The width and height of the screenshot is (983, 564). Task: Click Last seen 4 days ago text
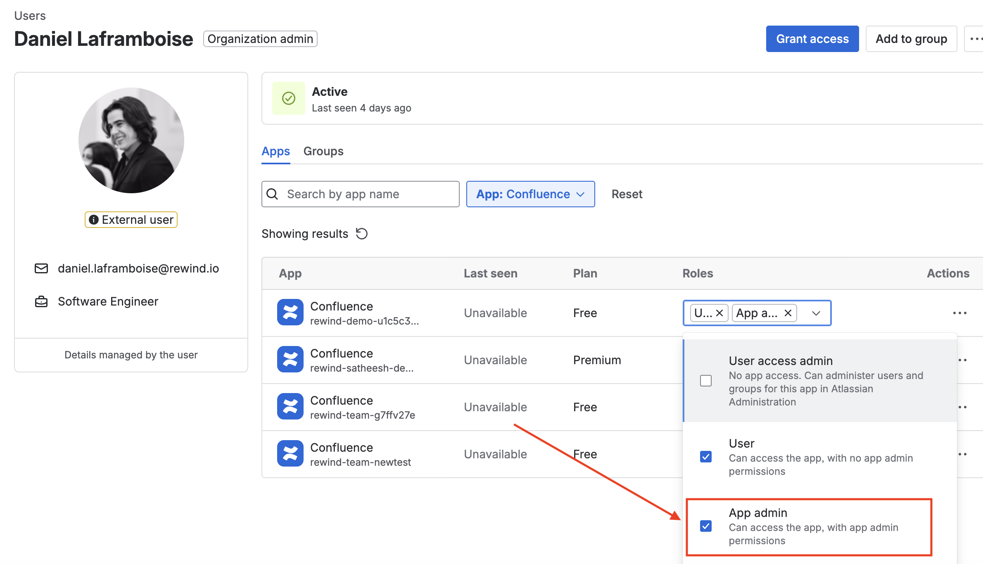tap(361, 108)
